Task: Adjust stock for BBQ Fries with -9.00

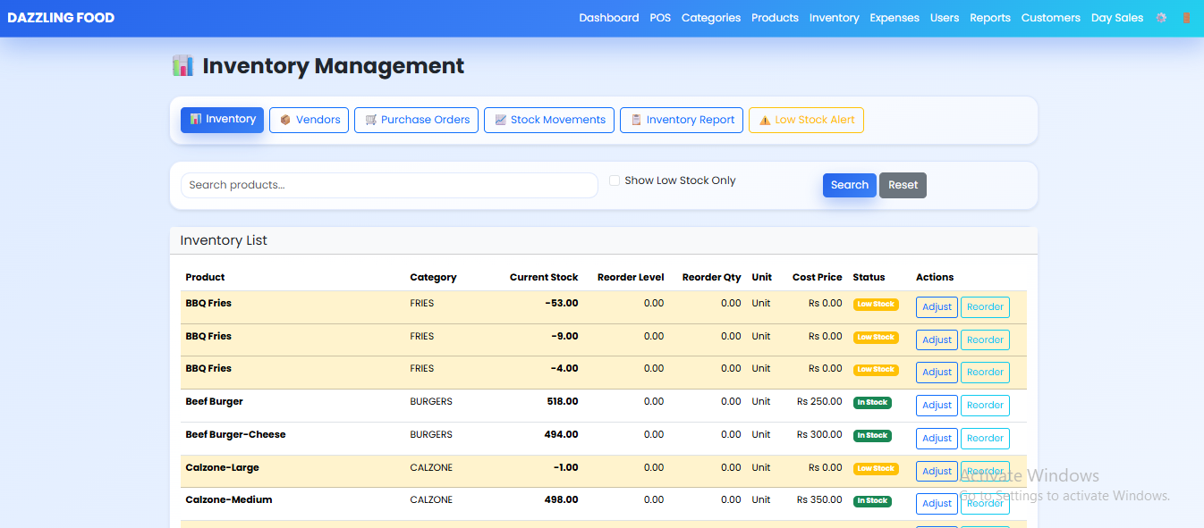Action: pyautogui.click(x=937, y=340)
